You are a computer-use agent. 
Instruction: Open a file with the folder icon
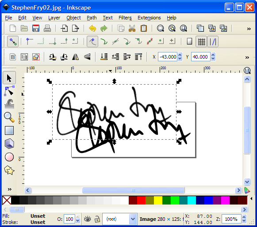24,28
